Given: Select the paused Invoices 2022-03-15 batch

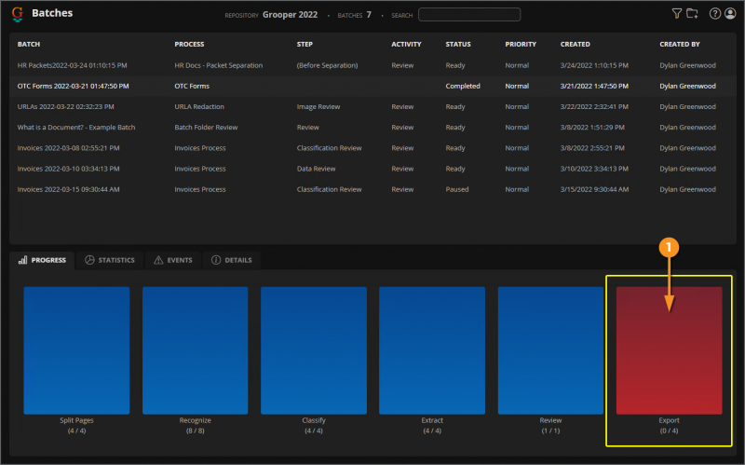Looking at the screenshot, I should click(x=73, y=189).
